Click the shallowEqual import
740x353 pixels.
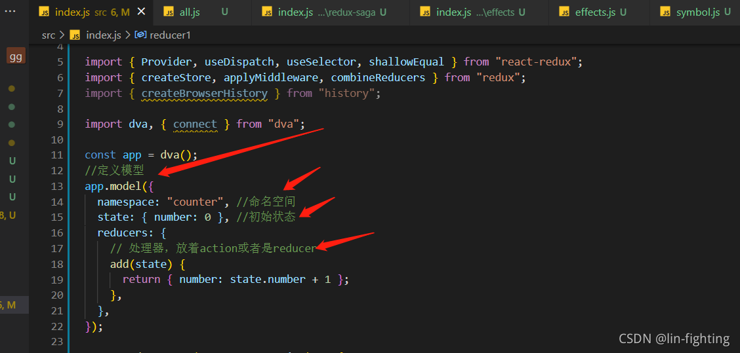[x=406, y=62]
